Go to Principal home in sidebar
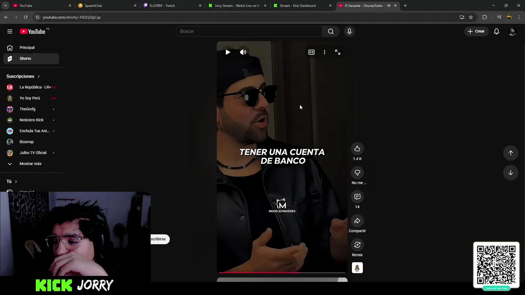Image resolution: width=525 pixels, height=295 pixels. click(31, 48)
